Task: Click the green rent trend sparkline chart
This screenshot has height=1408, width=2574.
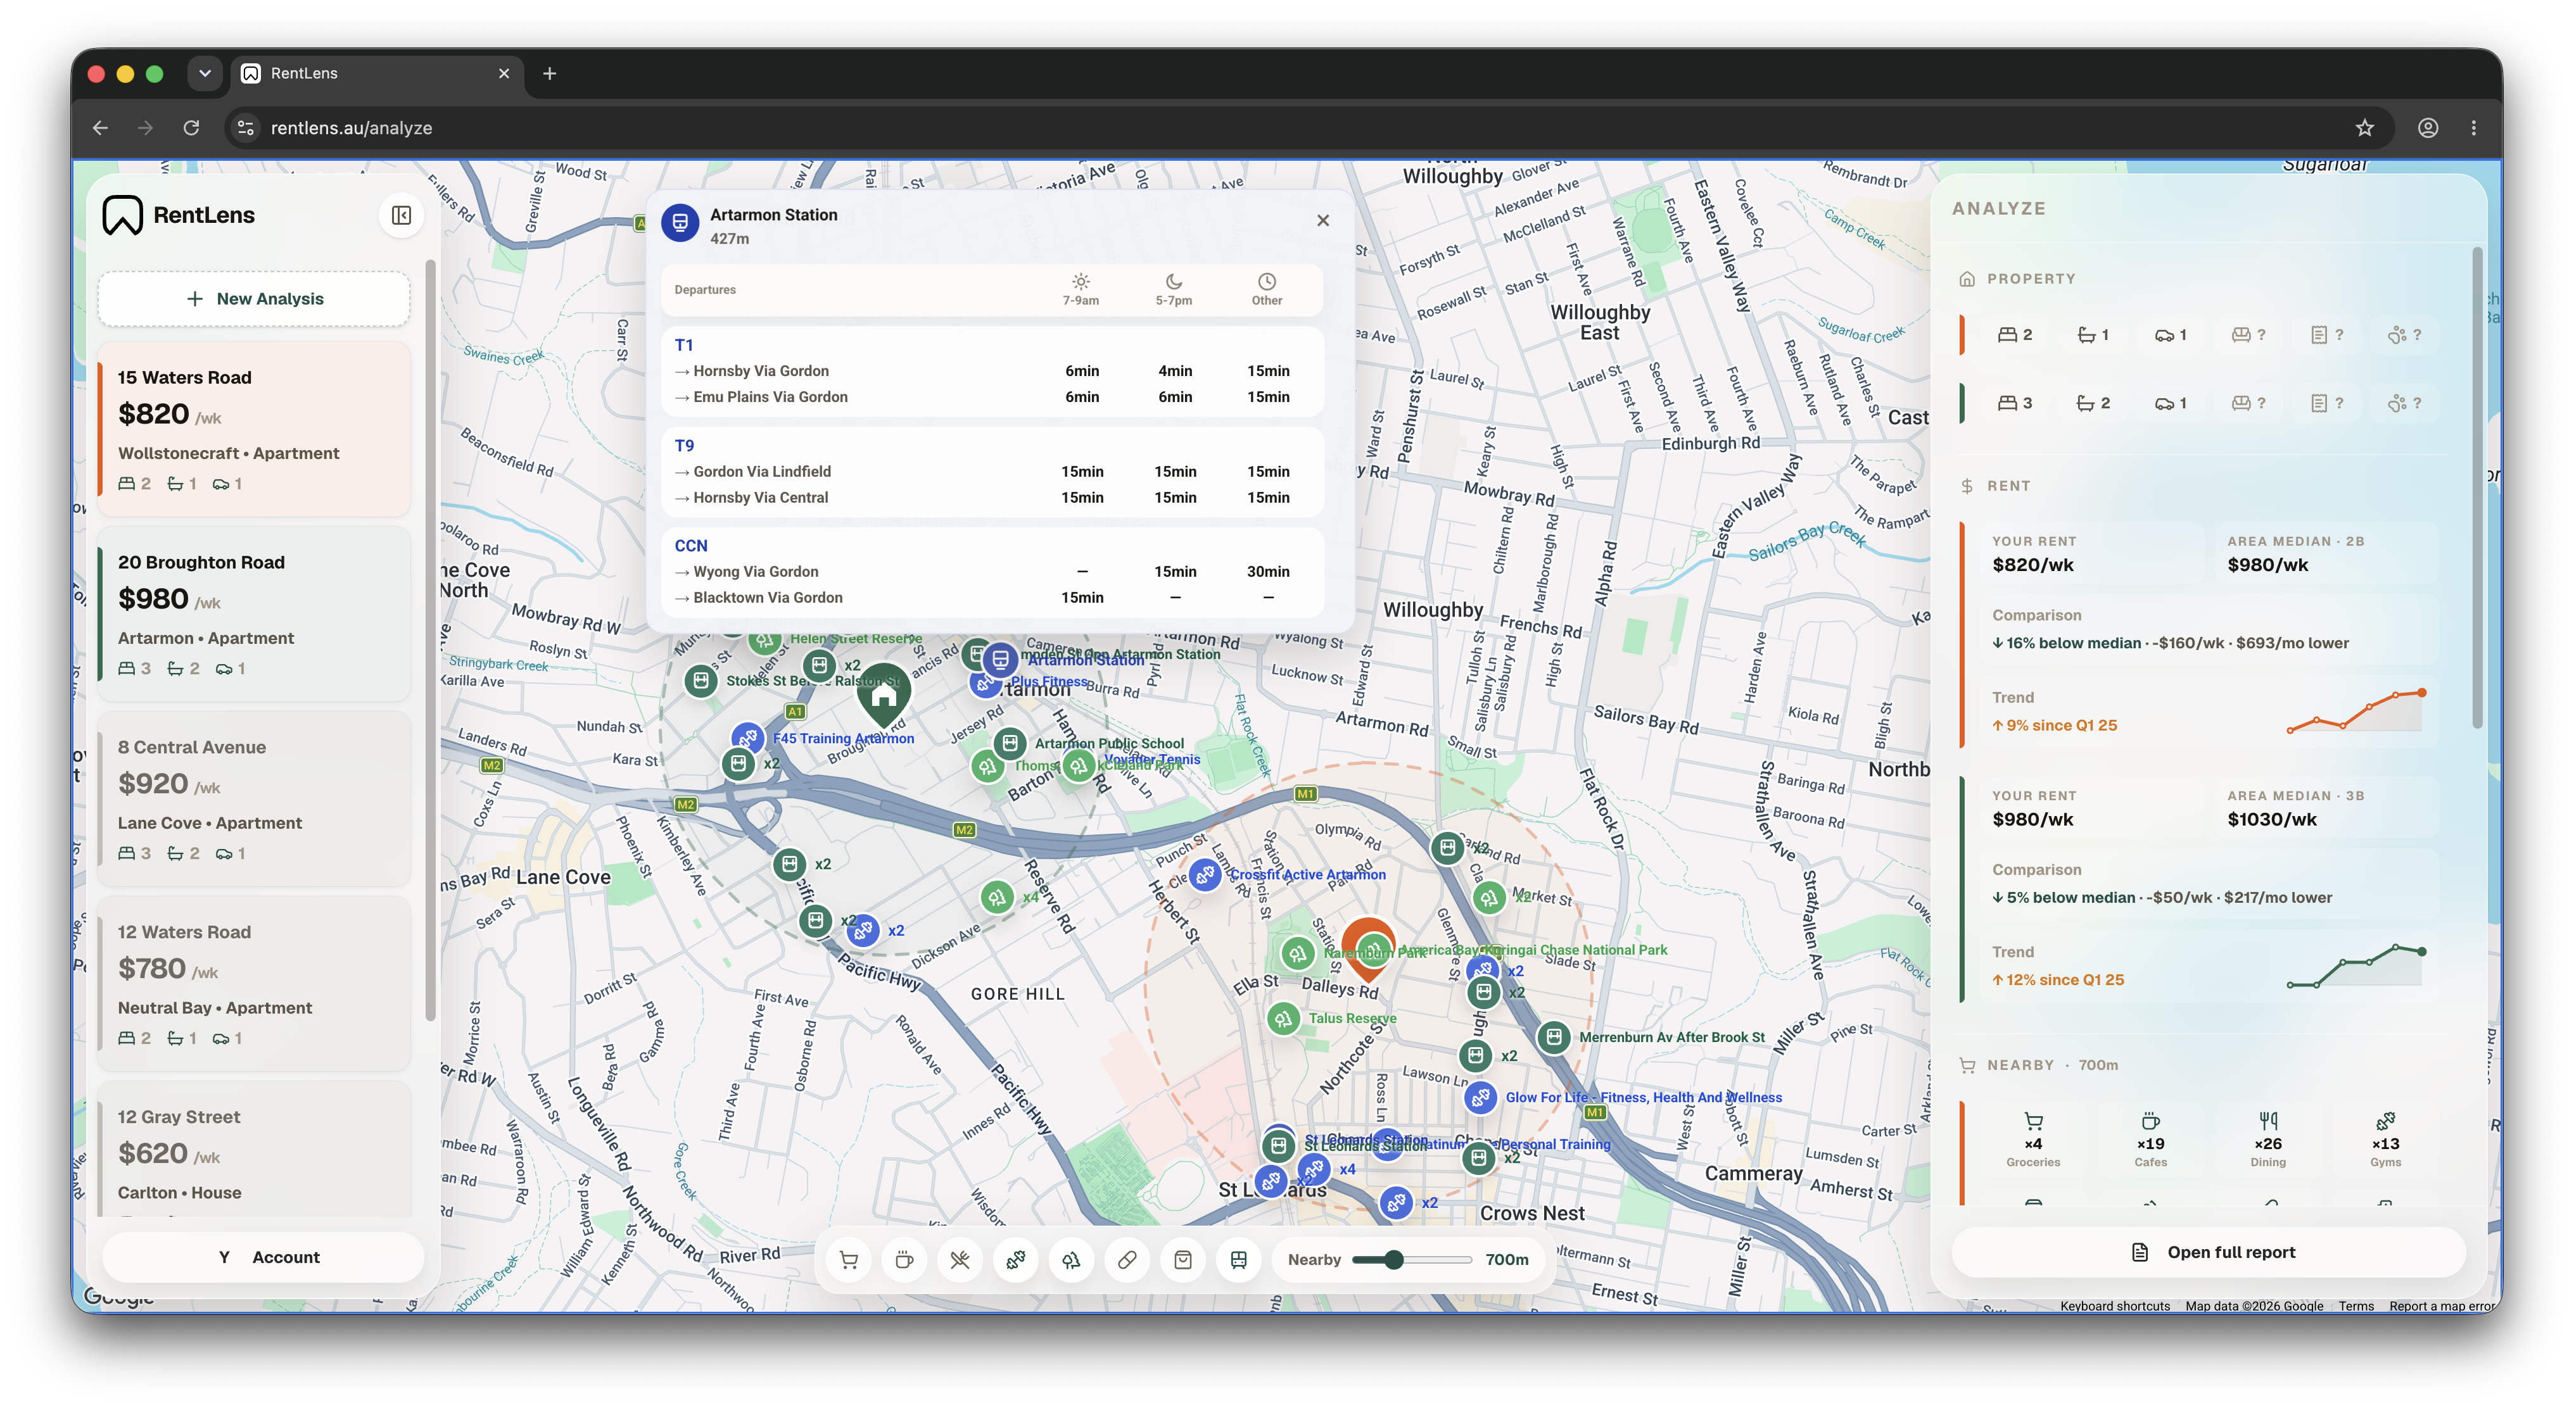Action: click(x=2356, y=965)
